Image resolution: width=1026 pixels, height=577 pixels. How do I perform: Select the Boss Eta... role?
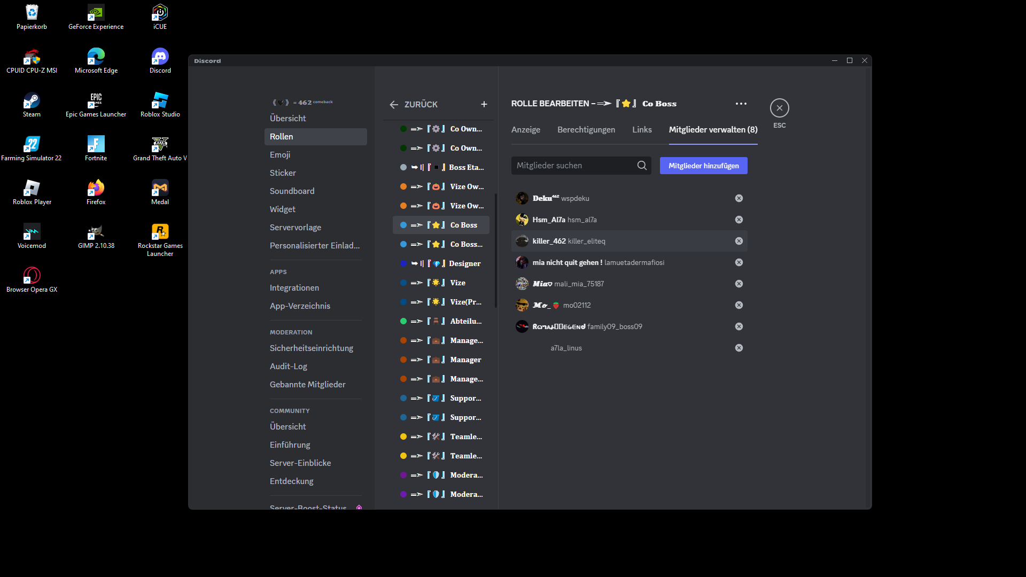tap(441, 167)
